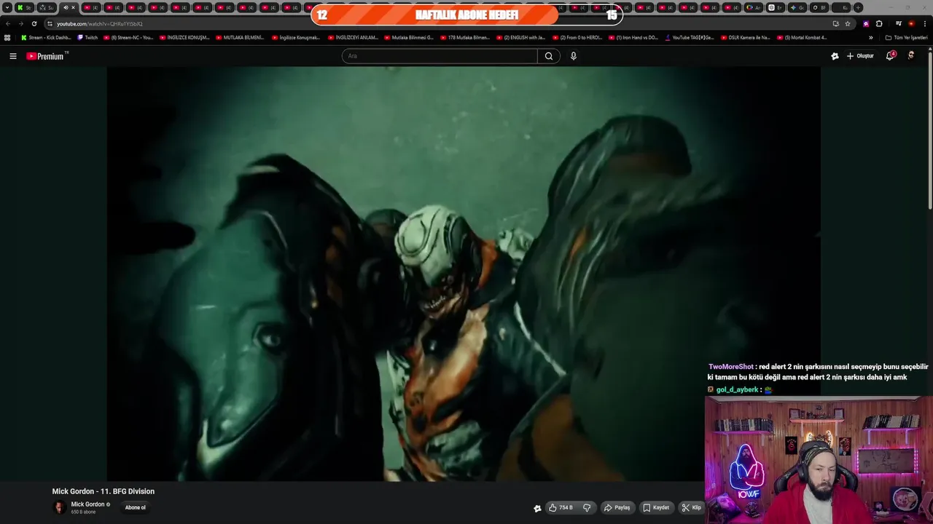Open Tüm Yer İşaretleri folder
The image size is (933, 524).
click(906, 38)
